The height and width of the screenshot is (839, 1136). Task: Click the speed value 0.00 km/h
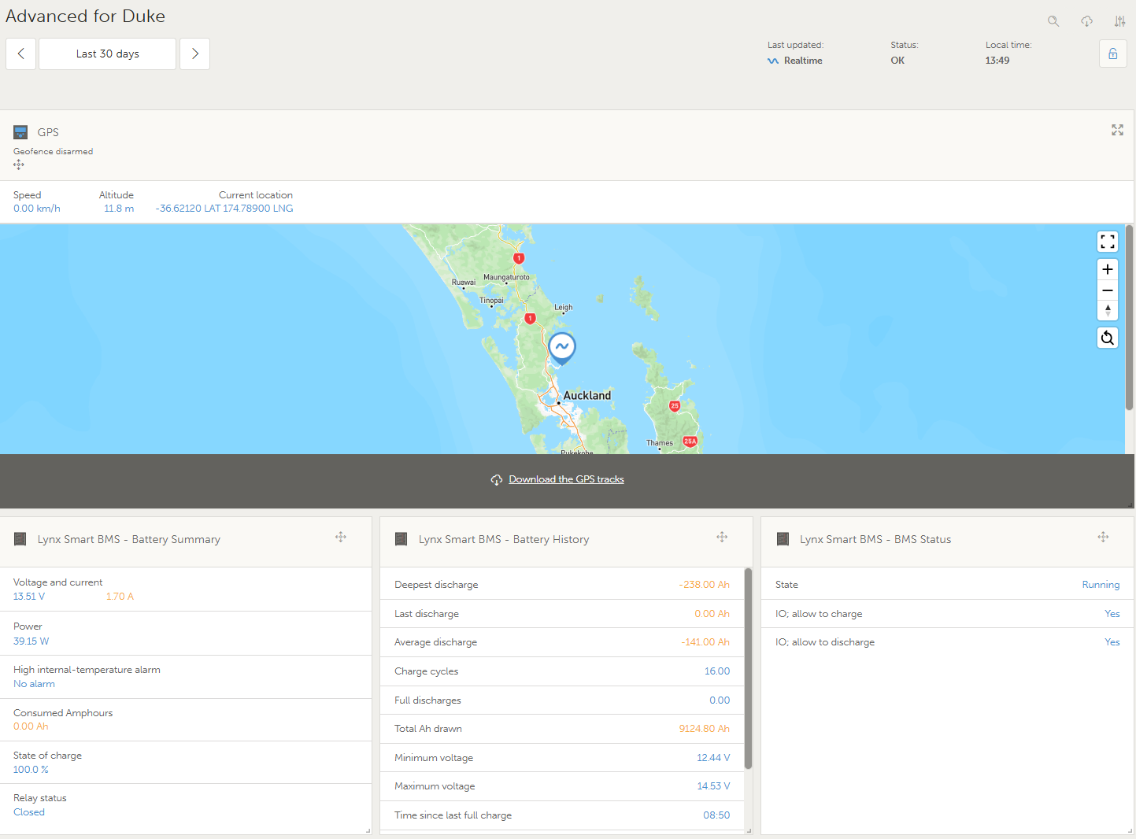(x=37, y=209)
